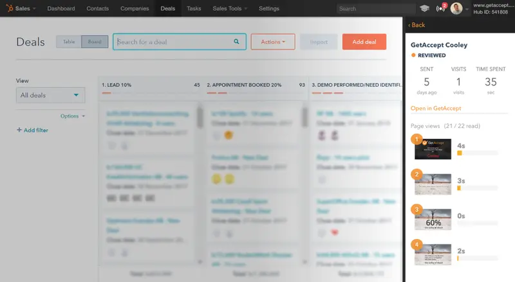
Task: Click the 2. APPOINTMENT BOOKED 20% header
Action: [x=244, y=85]
